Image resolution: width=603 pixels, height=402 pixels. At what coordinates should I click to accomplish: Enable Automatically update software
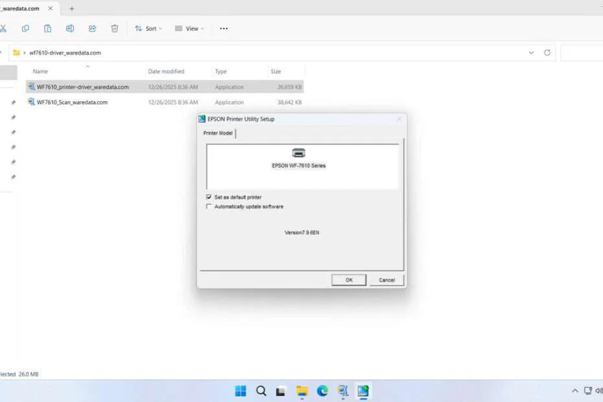tap(209, 206)
